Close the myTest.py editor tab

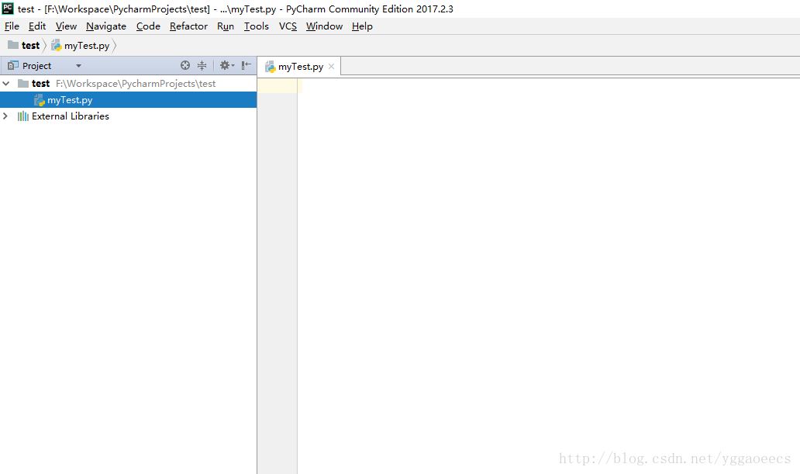tap(331, 67)
